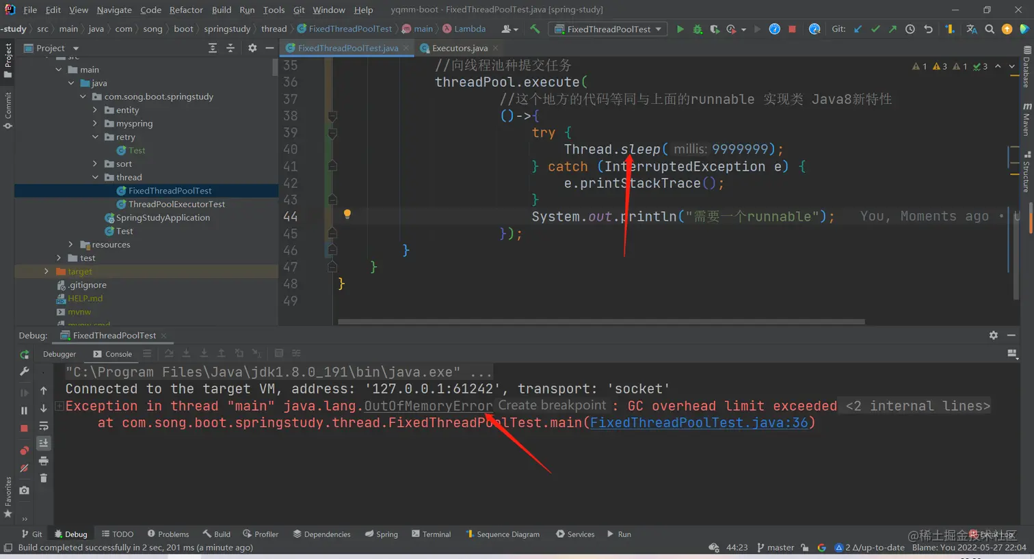Pause the program in the Debug panel
Image resolution: width=1034 pixels, height=559 pixels.
(x=25, y=411)
